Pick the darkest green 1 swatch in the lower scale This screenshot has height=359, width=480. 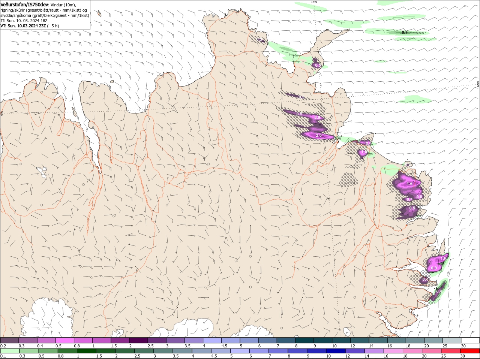(87, 351)
